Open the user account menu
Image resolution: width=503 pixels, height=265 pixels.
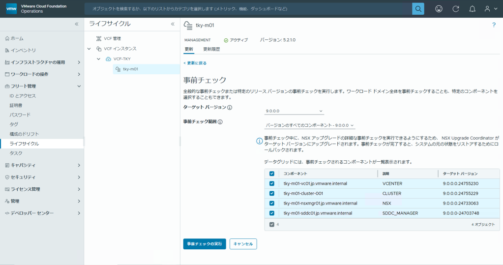tap(490, 9)
